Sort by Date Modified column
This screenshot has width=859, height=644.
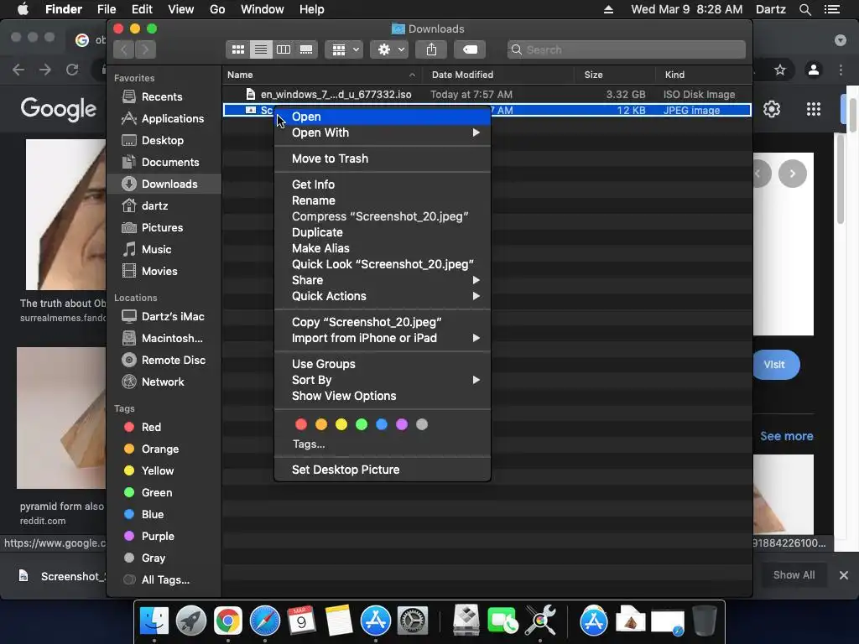[x=498, y=75]
